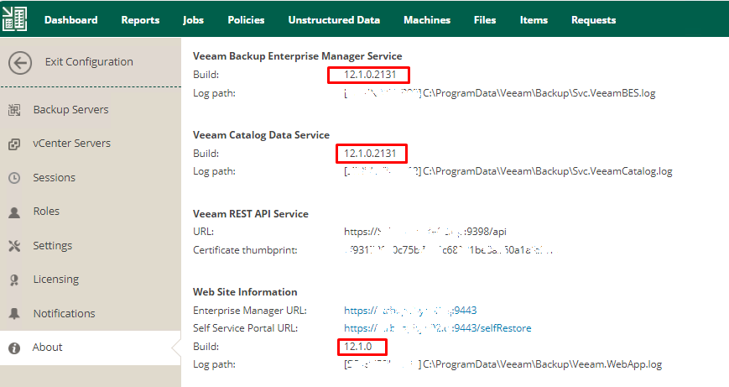Open the Unstructured Data tab
This screenshot has height=387, width=729.
coord(334,20)
